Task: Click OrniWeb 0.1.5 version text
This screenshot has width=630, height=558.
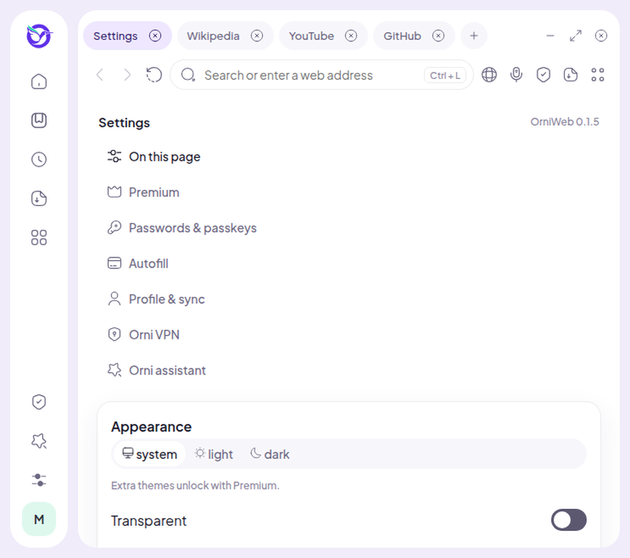Action: coord(564,122)
